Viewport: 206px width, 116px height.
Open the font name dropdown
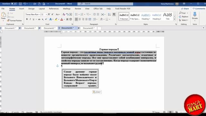click(x=40, y=15)
